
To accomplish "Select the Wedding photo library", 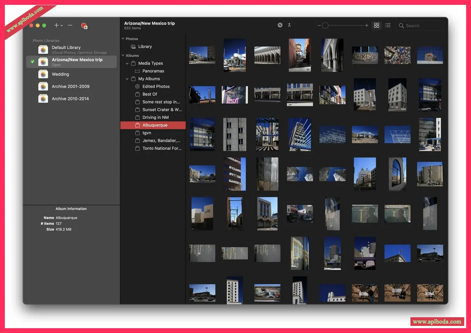I will 60,74.
